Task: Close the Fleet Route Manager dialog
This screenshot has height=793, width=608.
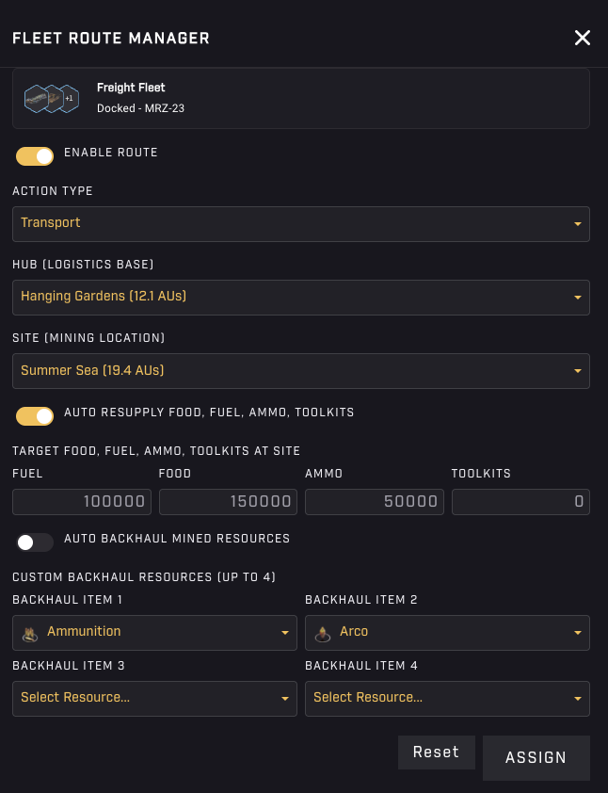Action: 582,38
